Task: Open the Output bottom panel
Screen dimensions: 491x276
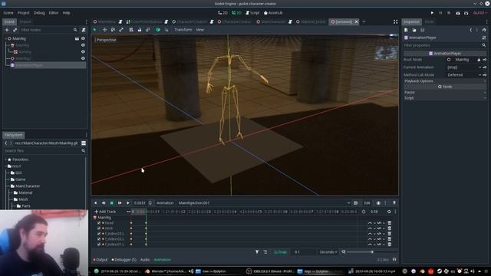Action: (101, 260)
